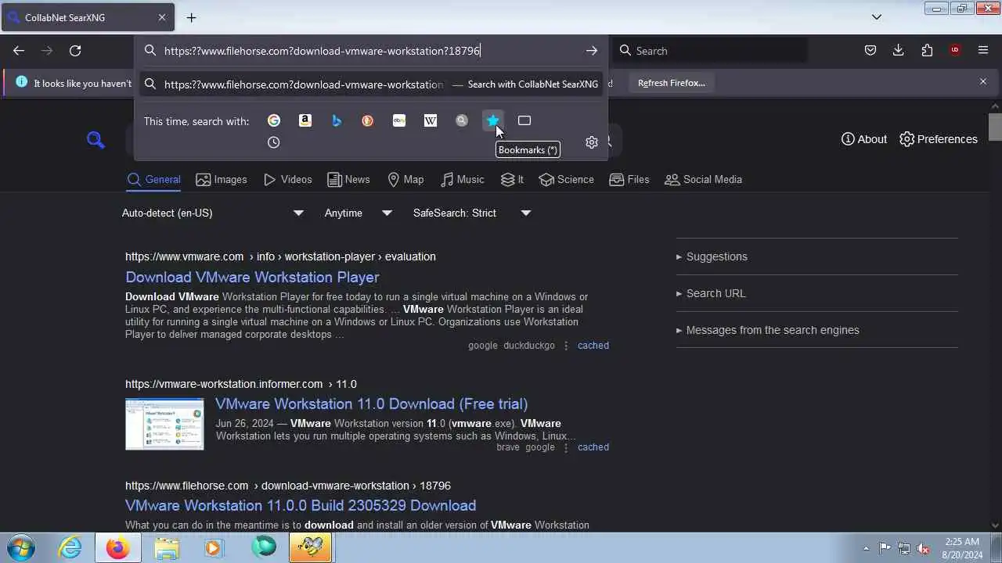
Task: Search in Bookmarks with star icon
Action: click(493, 120)
